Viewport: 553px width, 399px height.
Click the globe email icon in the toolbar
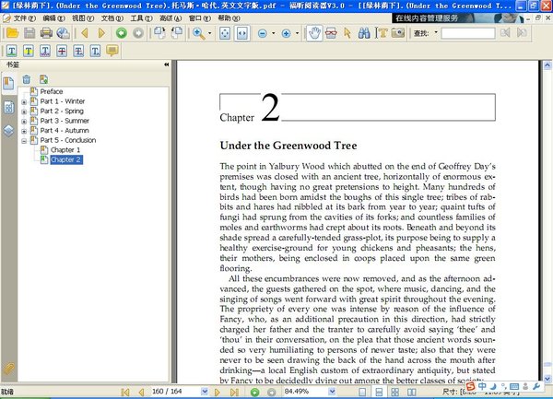(63, 33)
